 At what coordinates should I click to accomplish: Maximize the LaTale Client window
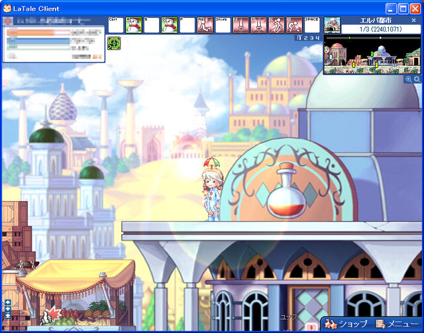click(x=403, y=9)
